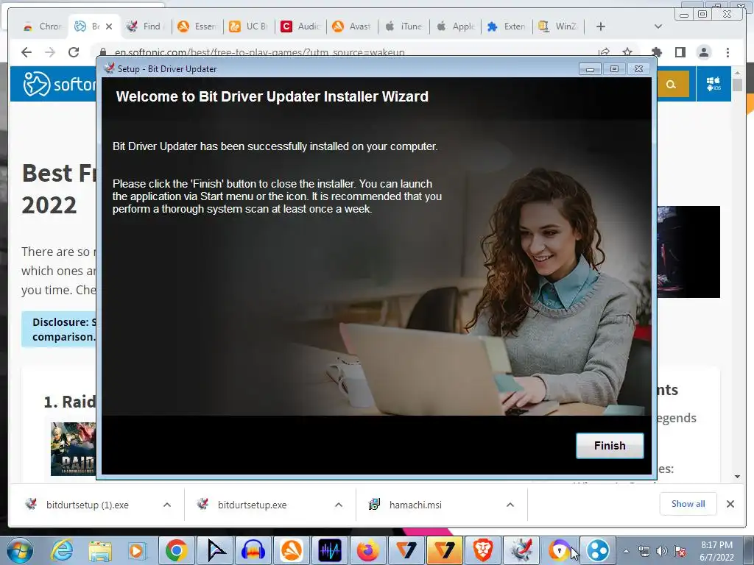
Task: Show hidden system tray icons
Action: click(626, 551)
